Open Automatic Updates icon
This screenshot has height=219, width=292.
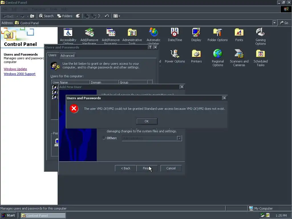(153, 36)
